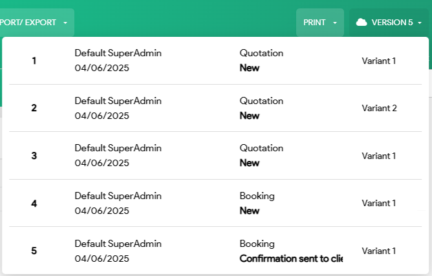Click the 'Confirmation sent to client' status
Screen dimensions: 432x276
coord(290,259)
